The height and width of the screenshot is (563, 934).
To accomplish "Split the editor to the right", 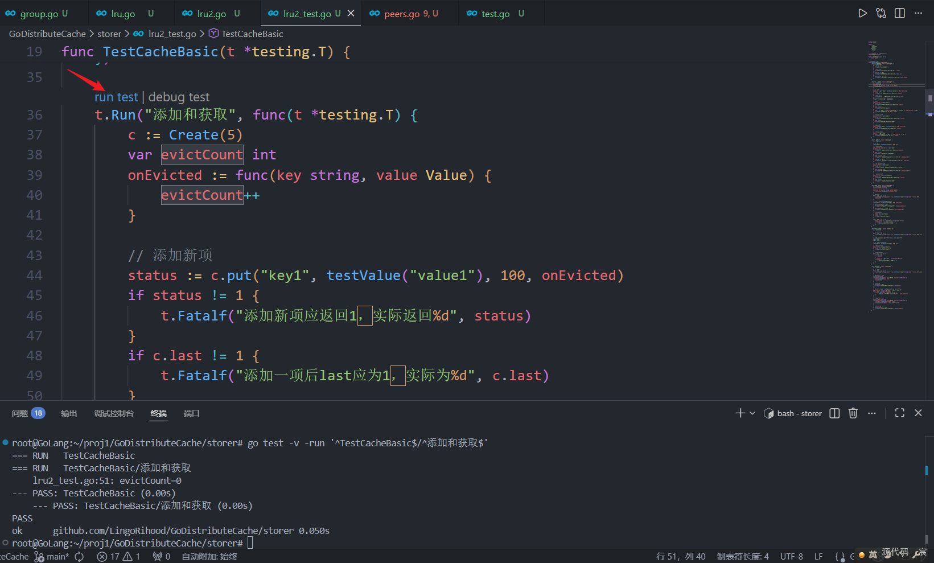I will coord(900,13).
